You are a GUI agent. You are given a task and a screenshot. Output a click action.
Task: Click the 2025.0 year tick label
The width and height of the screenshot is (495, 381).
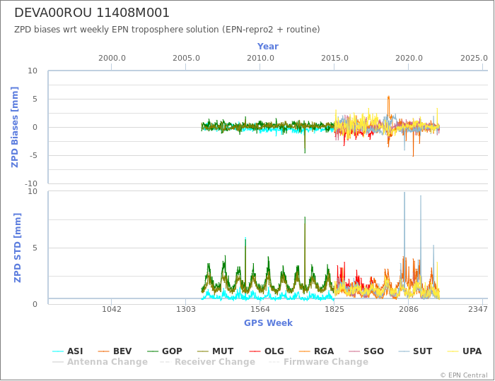tap(474, 59)
